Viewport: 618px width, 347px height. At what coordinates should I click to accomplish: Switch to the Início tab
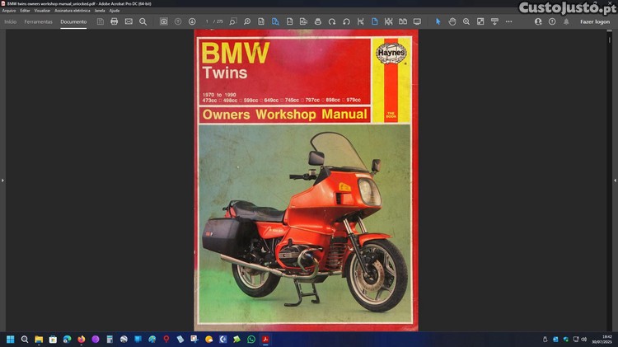pos(10,21)
